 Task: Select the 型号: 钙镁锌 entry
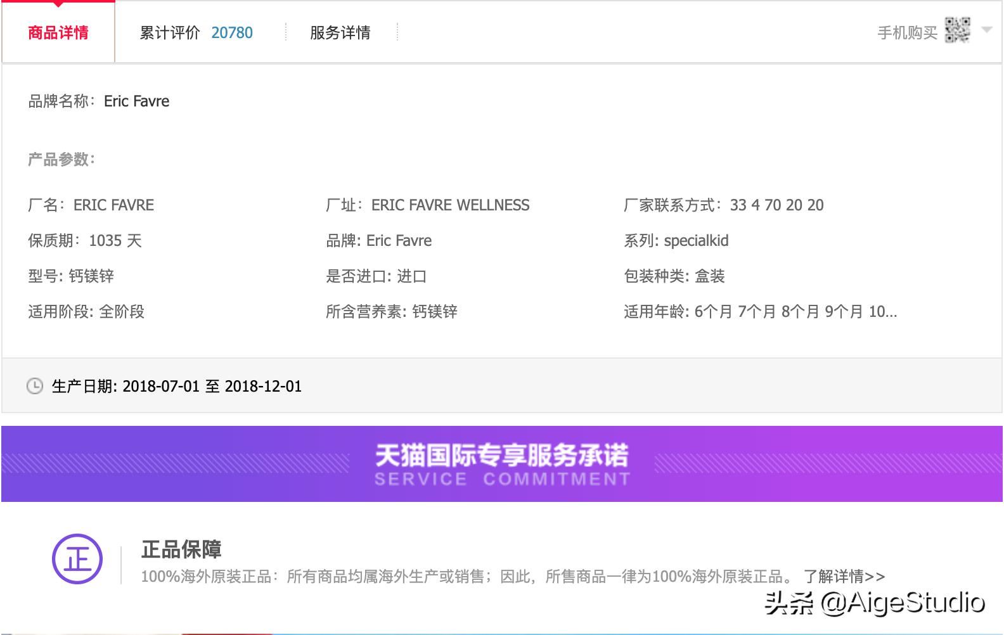[71, 276]
